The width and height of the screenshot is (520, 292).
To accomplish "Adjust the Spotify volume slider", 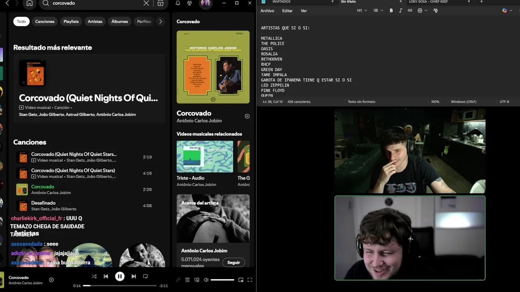I will 222,280.
